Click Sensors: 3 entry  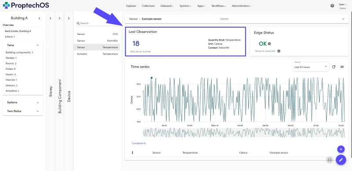(11, 85)
